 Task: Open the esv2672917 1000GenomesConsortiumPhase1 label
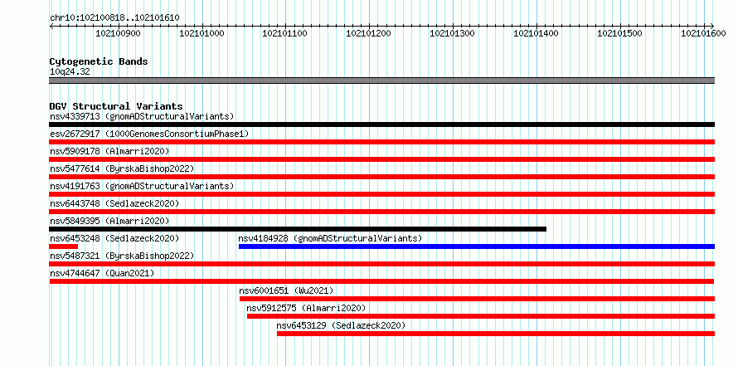[149, 134]
